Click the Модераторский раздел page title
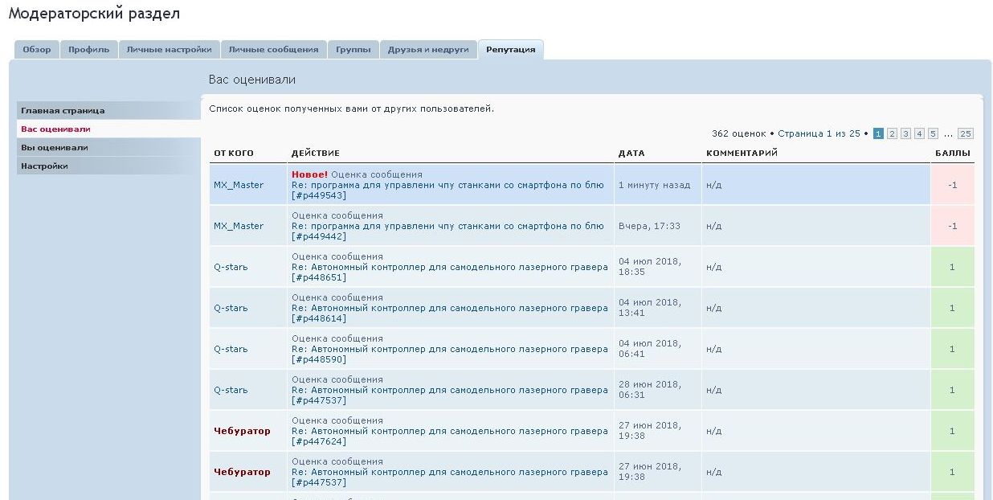Screen dimensions: 993x500 coord(94,14)
